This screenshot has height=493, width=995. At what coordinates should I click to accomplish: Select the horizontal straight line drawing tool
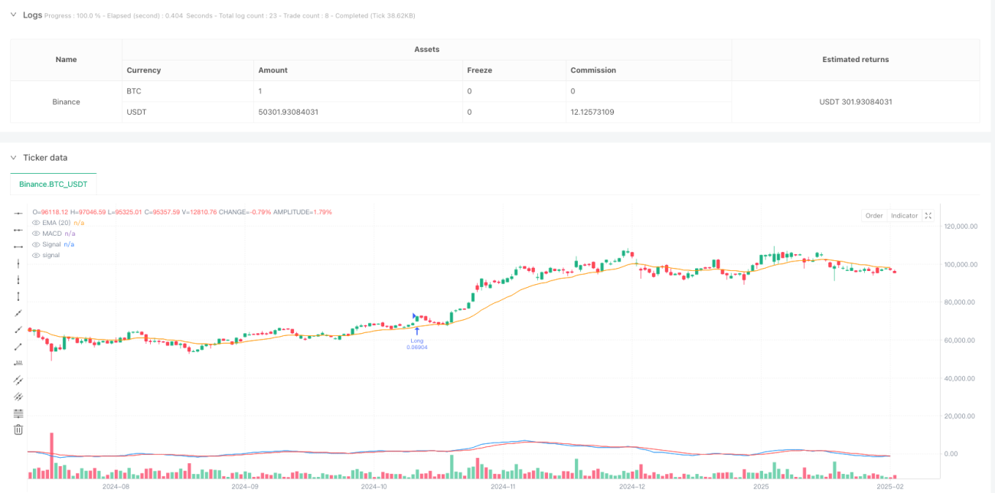(x=18, y=213)
